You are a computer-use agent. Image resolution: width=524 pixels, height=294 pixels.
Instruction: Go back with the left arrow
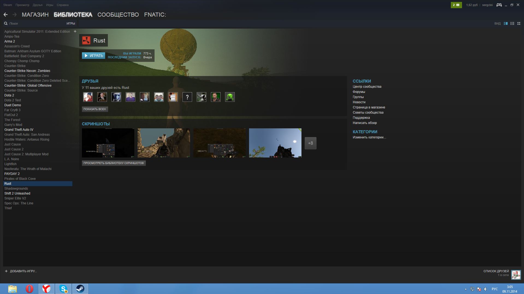pos(5,15)
